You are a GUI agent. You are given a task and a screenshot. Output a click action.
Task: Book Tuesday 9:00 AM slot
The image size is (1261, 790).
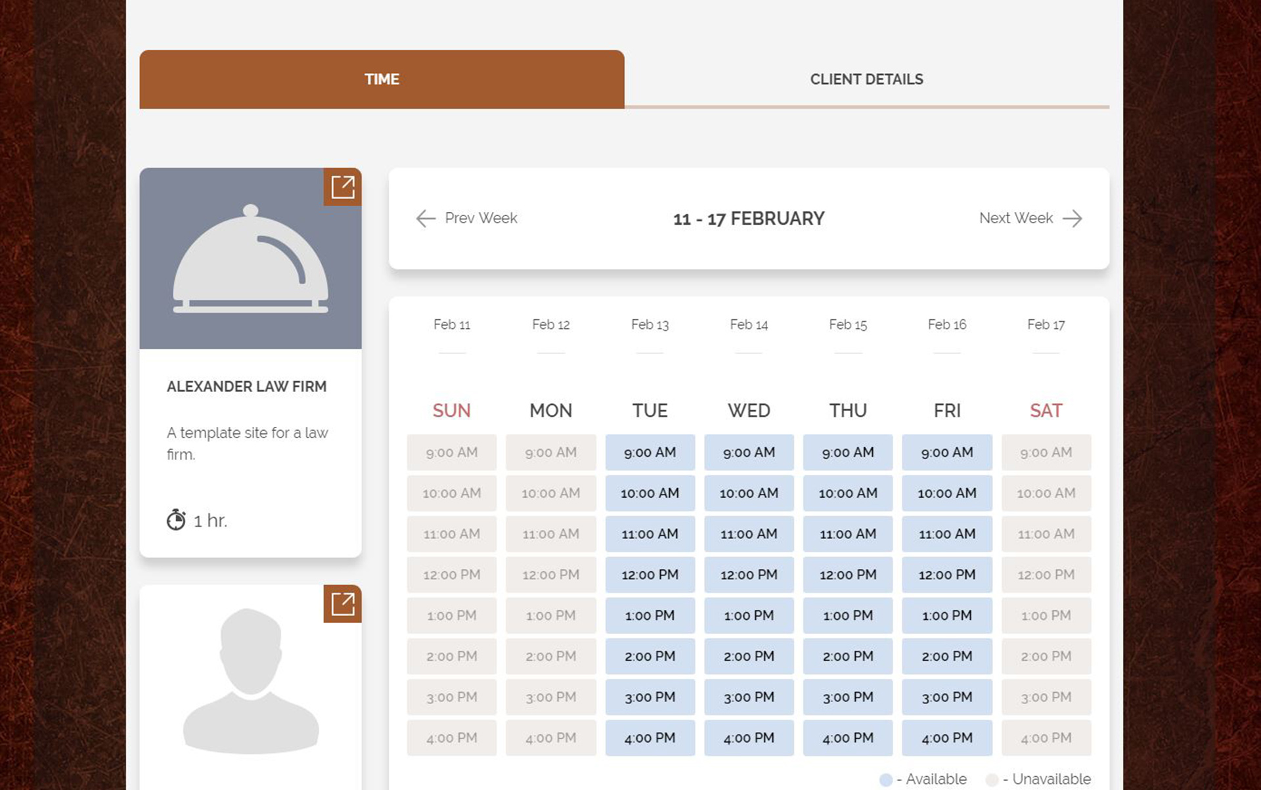coord(650,452)
